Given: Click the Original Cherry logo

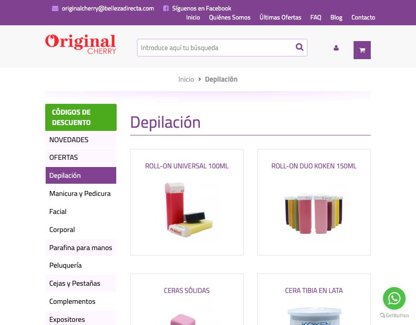Looking at the screenshot, I should click(80, 44).
